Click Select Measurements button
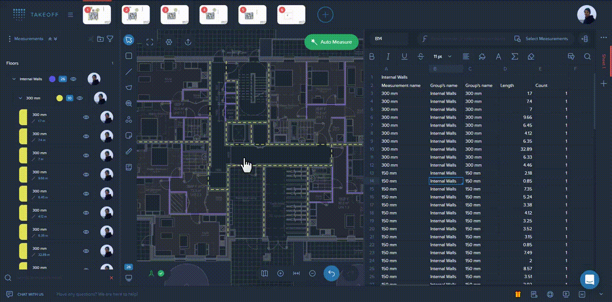The image size is (612, 302). [x=541, y=39]
